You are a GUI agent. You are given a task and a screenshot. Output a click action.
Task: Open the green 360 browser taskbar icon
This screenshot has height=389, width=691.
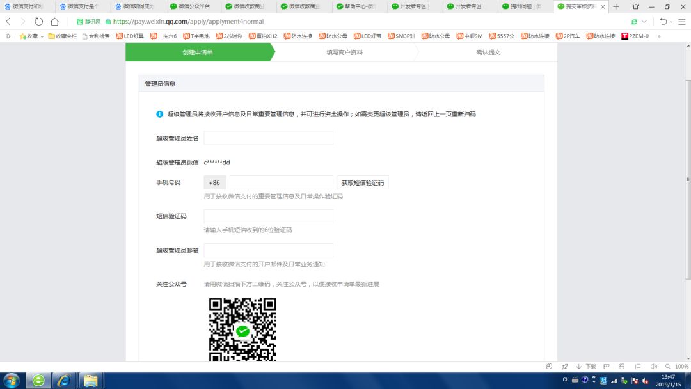coord(38,380)
